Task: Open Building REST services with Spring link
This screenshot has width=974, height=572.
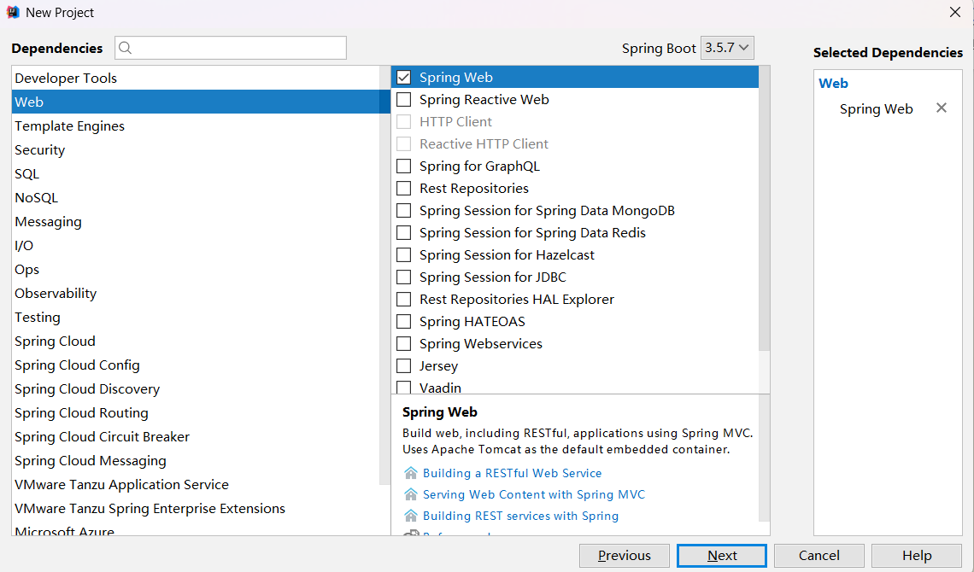Action: (520, 516)
